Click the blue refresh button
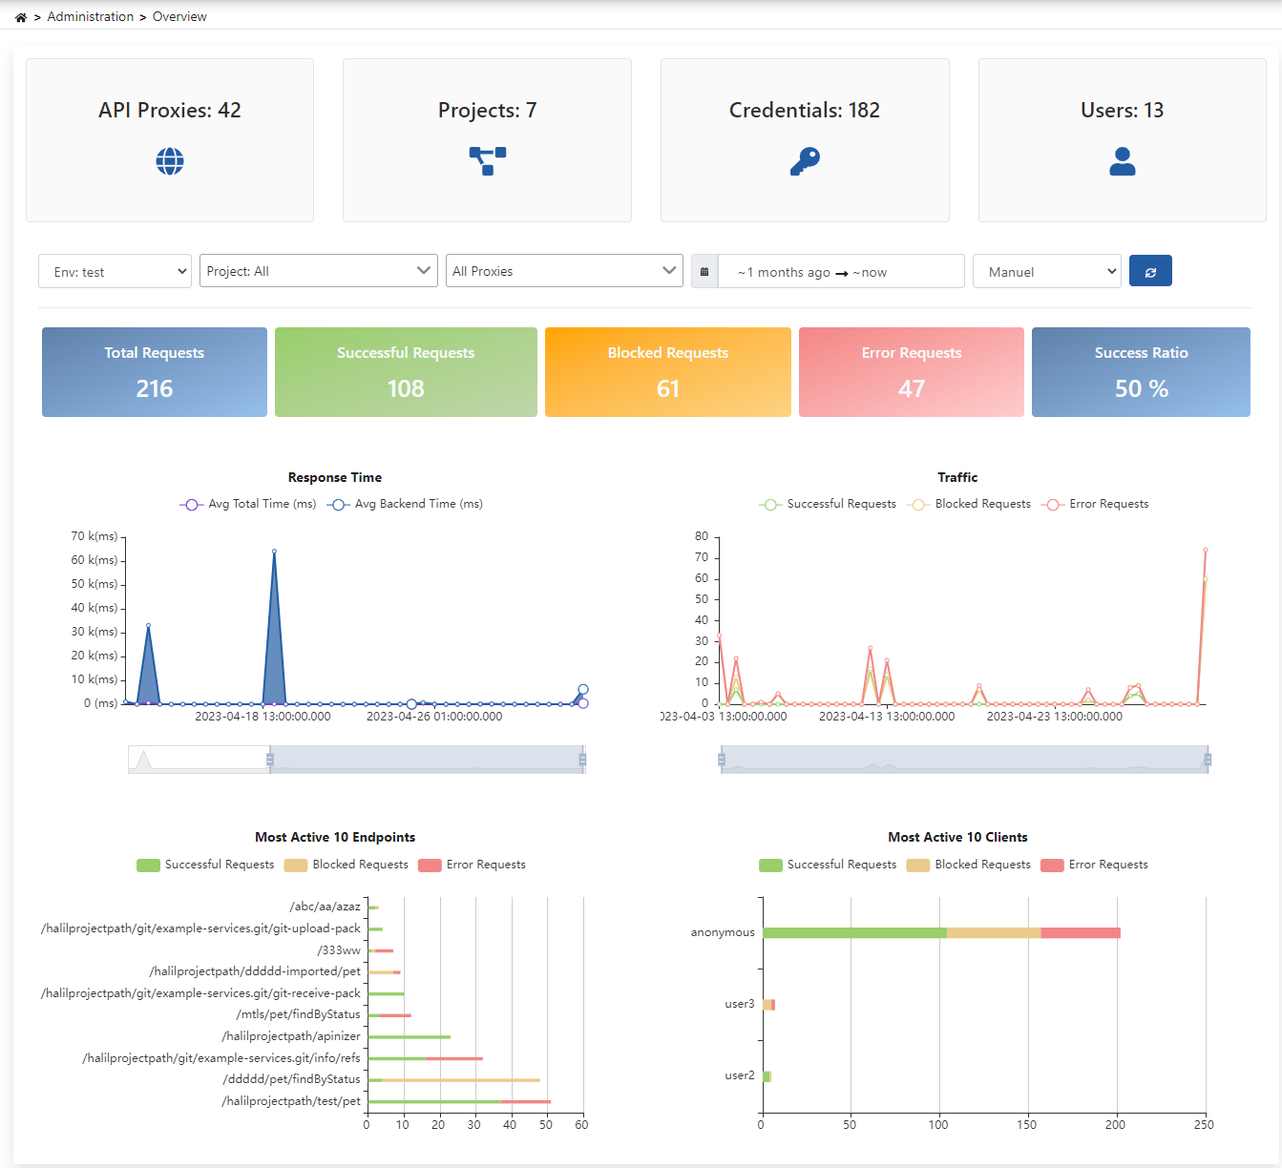The height and width of the screenshot is (1168, 1282). (1150, 271)
